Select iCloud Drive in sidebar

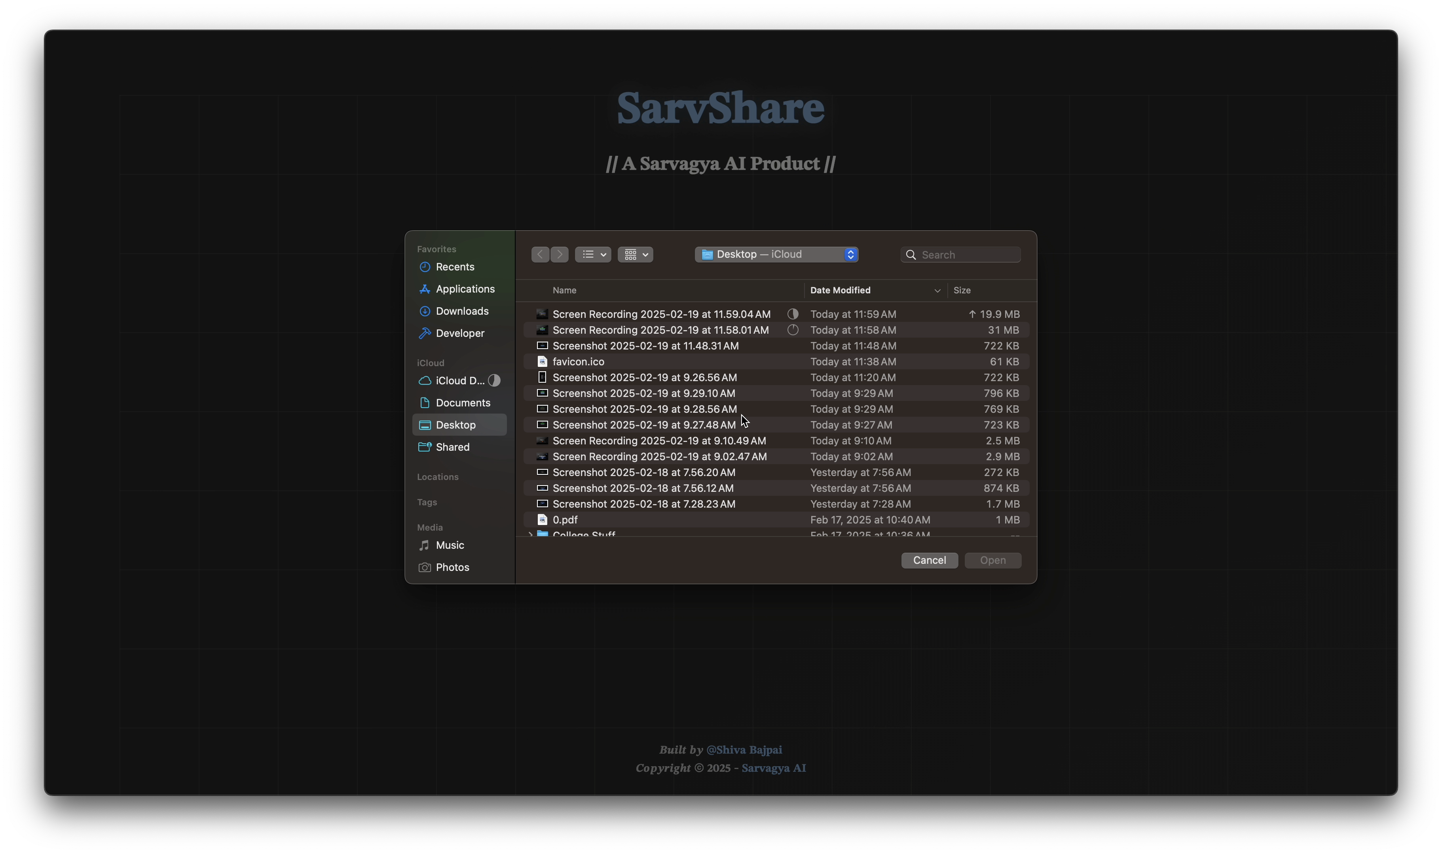pyautogui.click(x=459, y=381)
